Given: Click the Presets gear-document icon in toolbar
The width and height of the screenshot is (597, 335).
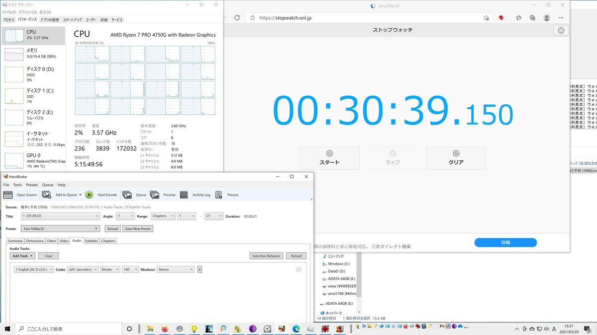Looking at the screenshot, I should tap(219, 195).
